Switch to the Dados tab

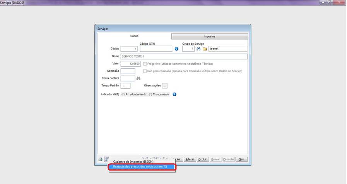(x=135, y=36)
